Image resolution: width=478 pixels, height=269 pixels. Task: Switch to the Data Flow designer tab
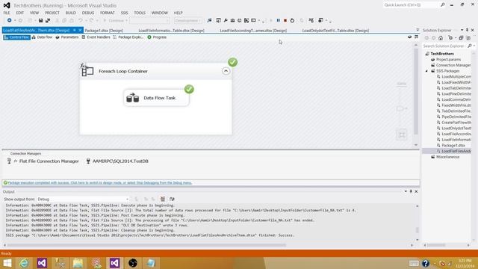42,37
